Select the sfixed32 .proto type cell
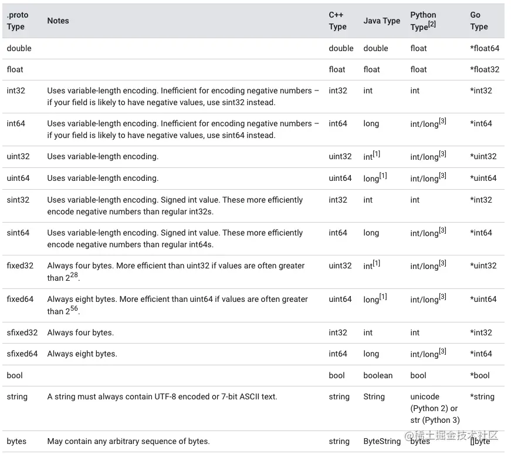This screenshot has height=454, width=511. point(22,332)
